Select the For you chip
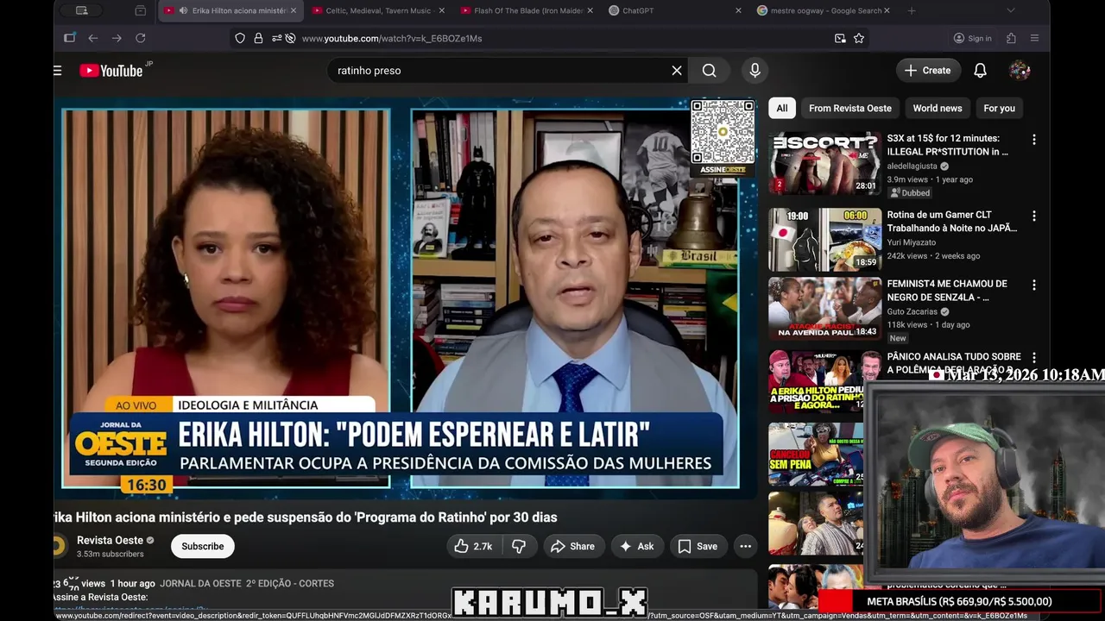 click(x=999, y=108)
